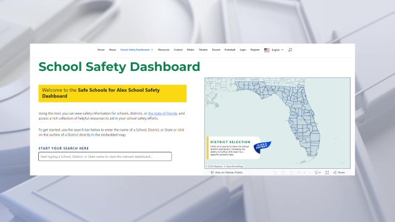Image resolution: width=395 pixels, height=222 pixels.
Task: Open the Pickleball menu item
Action: [230, 50]
